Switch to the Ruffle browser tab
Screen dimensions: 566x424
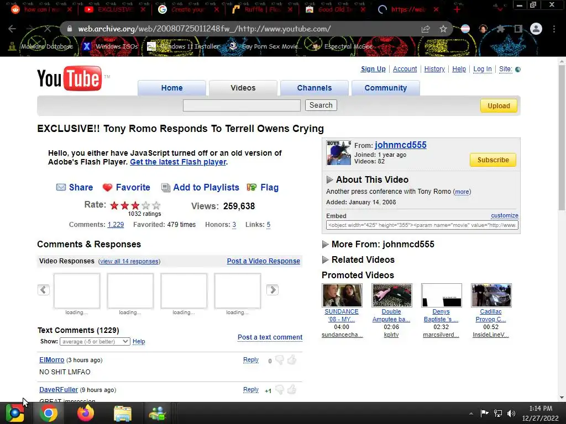click(264, 9)
